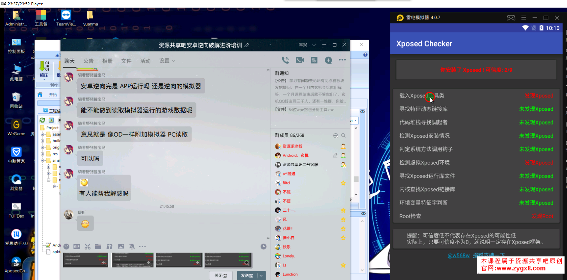Insert a picture with the image icon

121,247
